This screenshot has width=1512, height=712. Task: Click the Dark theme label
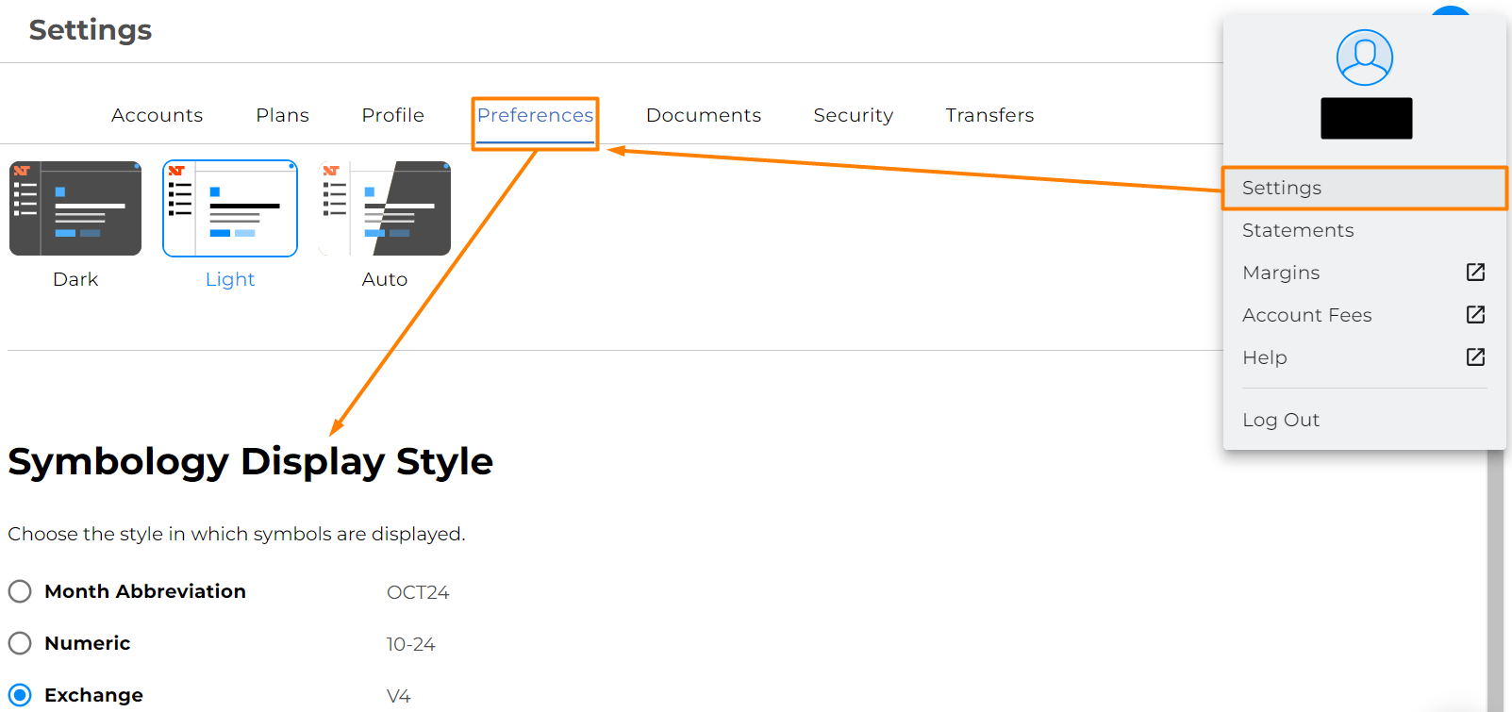tap(75, 279)
